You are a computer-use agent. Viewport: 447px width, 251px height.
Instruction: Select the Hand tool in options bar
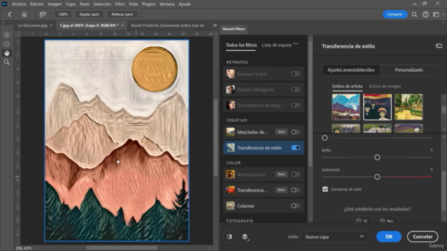coord(24,14)
